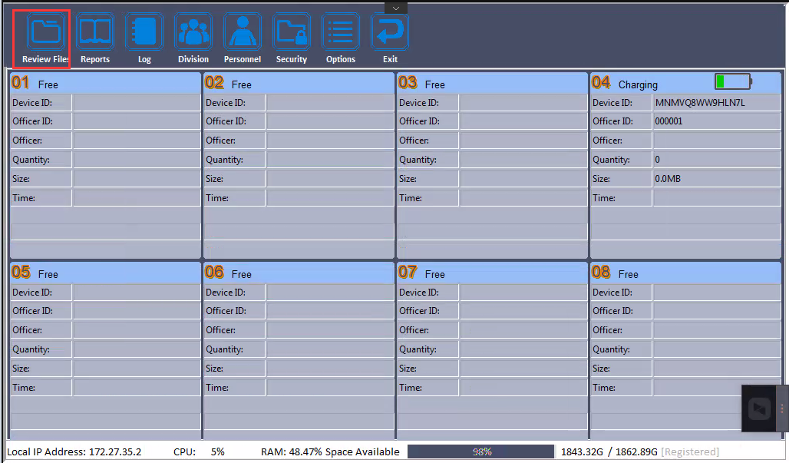Image resolution: width=789 pixels, height=463 pixels.
Task: Open the Log notebook icon
Action: [144, 33]
